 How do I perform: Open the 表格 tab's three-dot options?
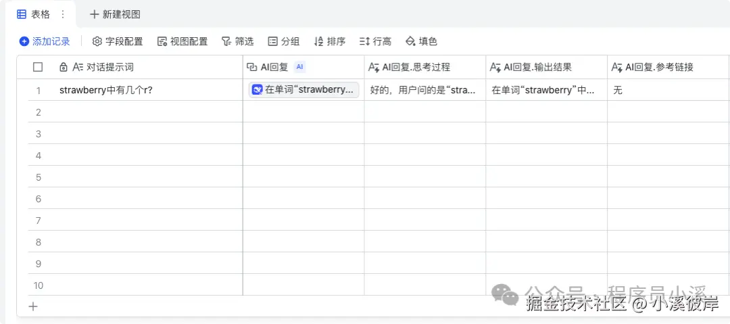(64, 14)
